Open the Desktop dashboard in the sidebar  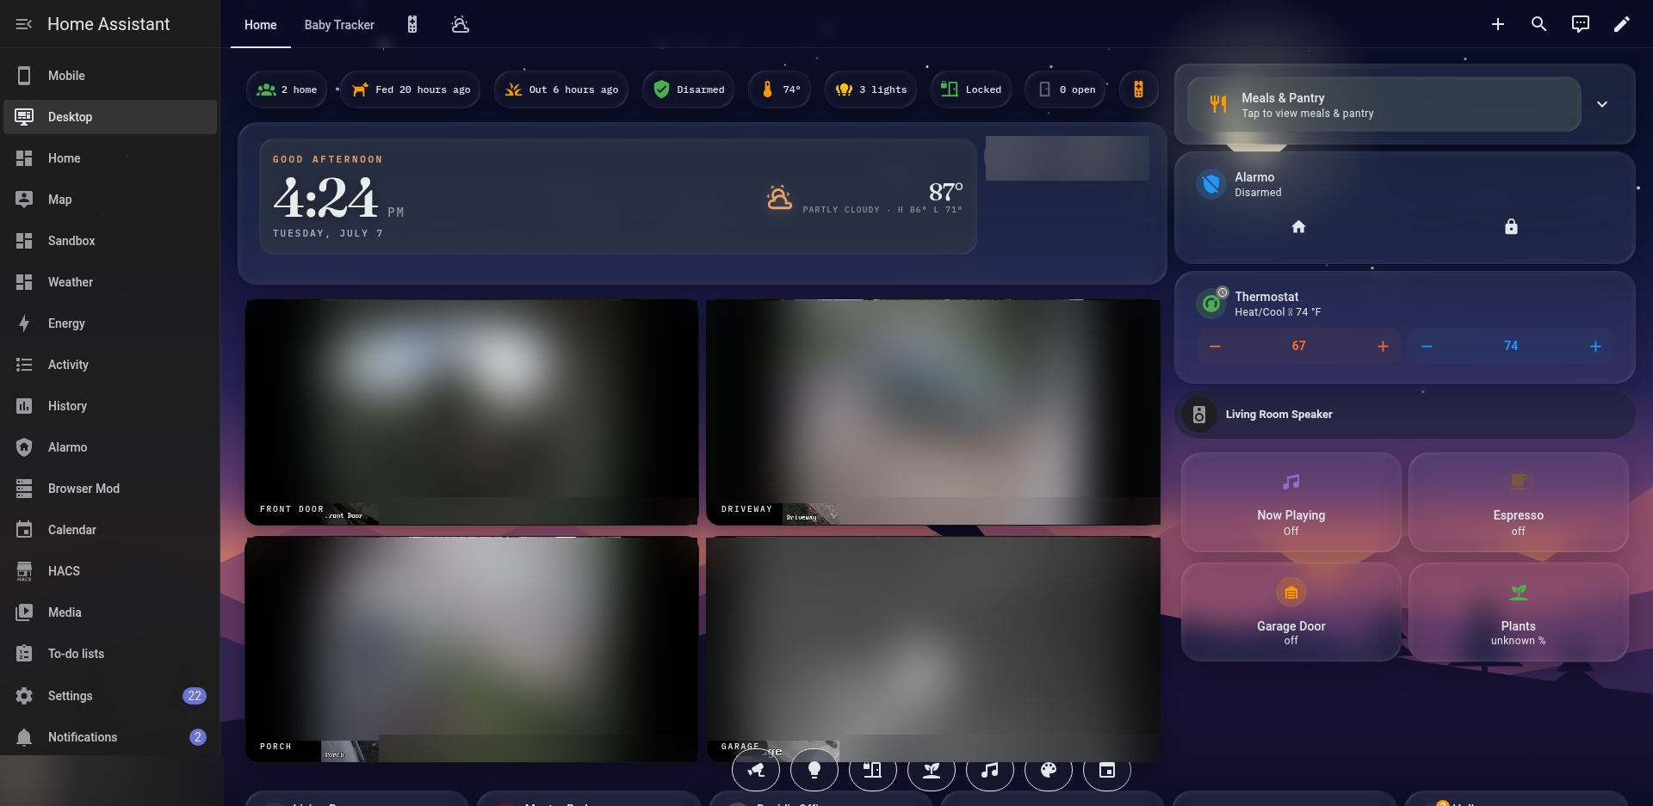[110, 117]
